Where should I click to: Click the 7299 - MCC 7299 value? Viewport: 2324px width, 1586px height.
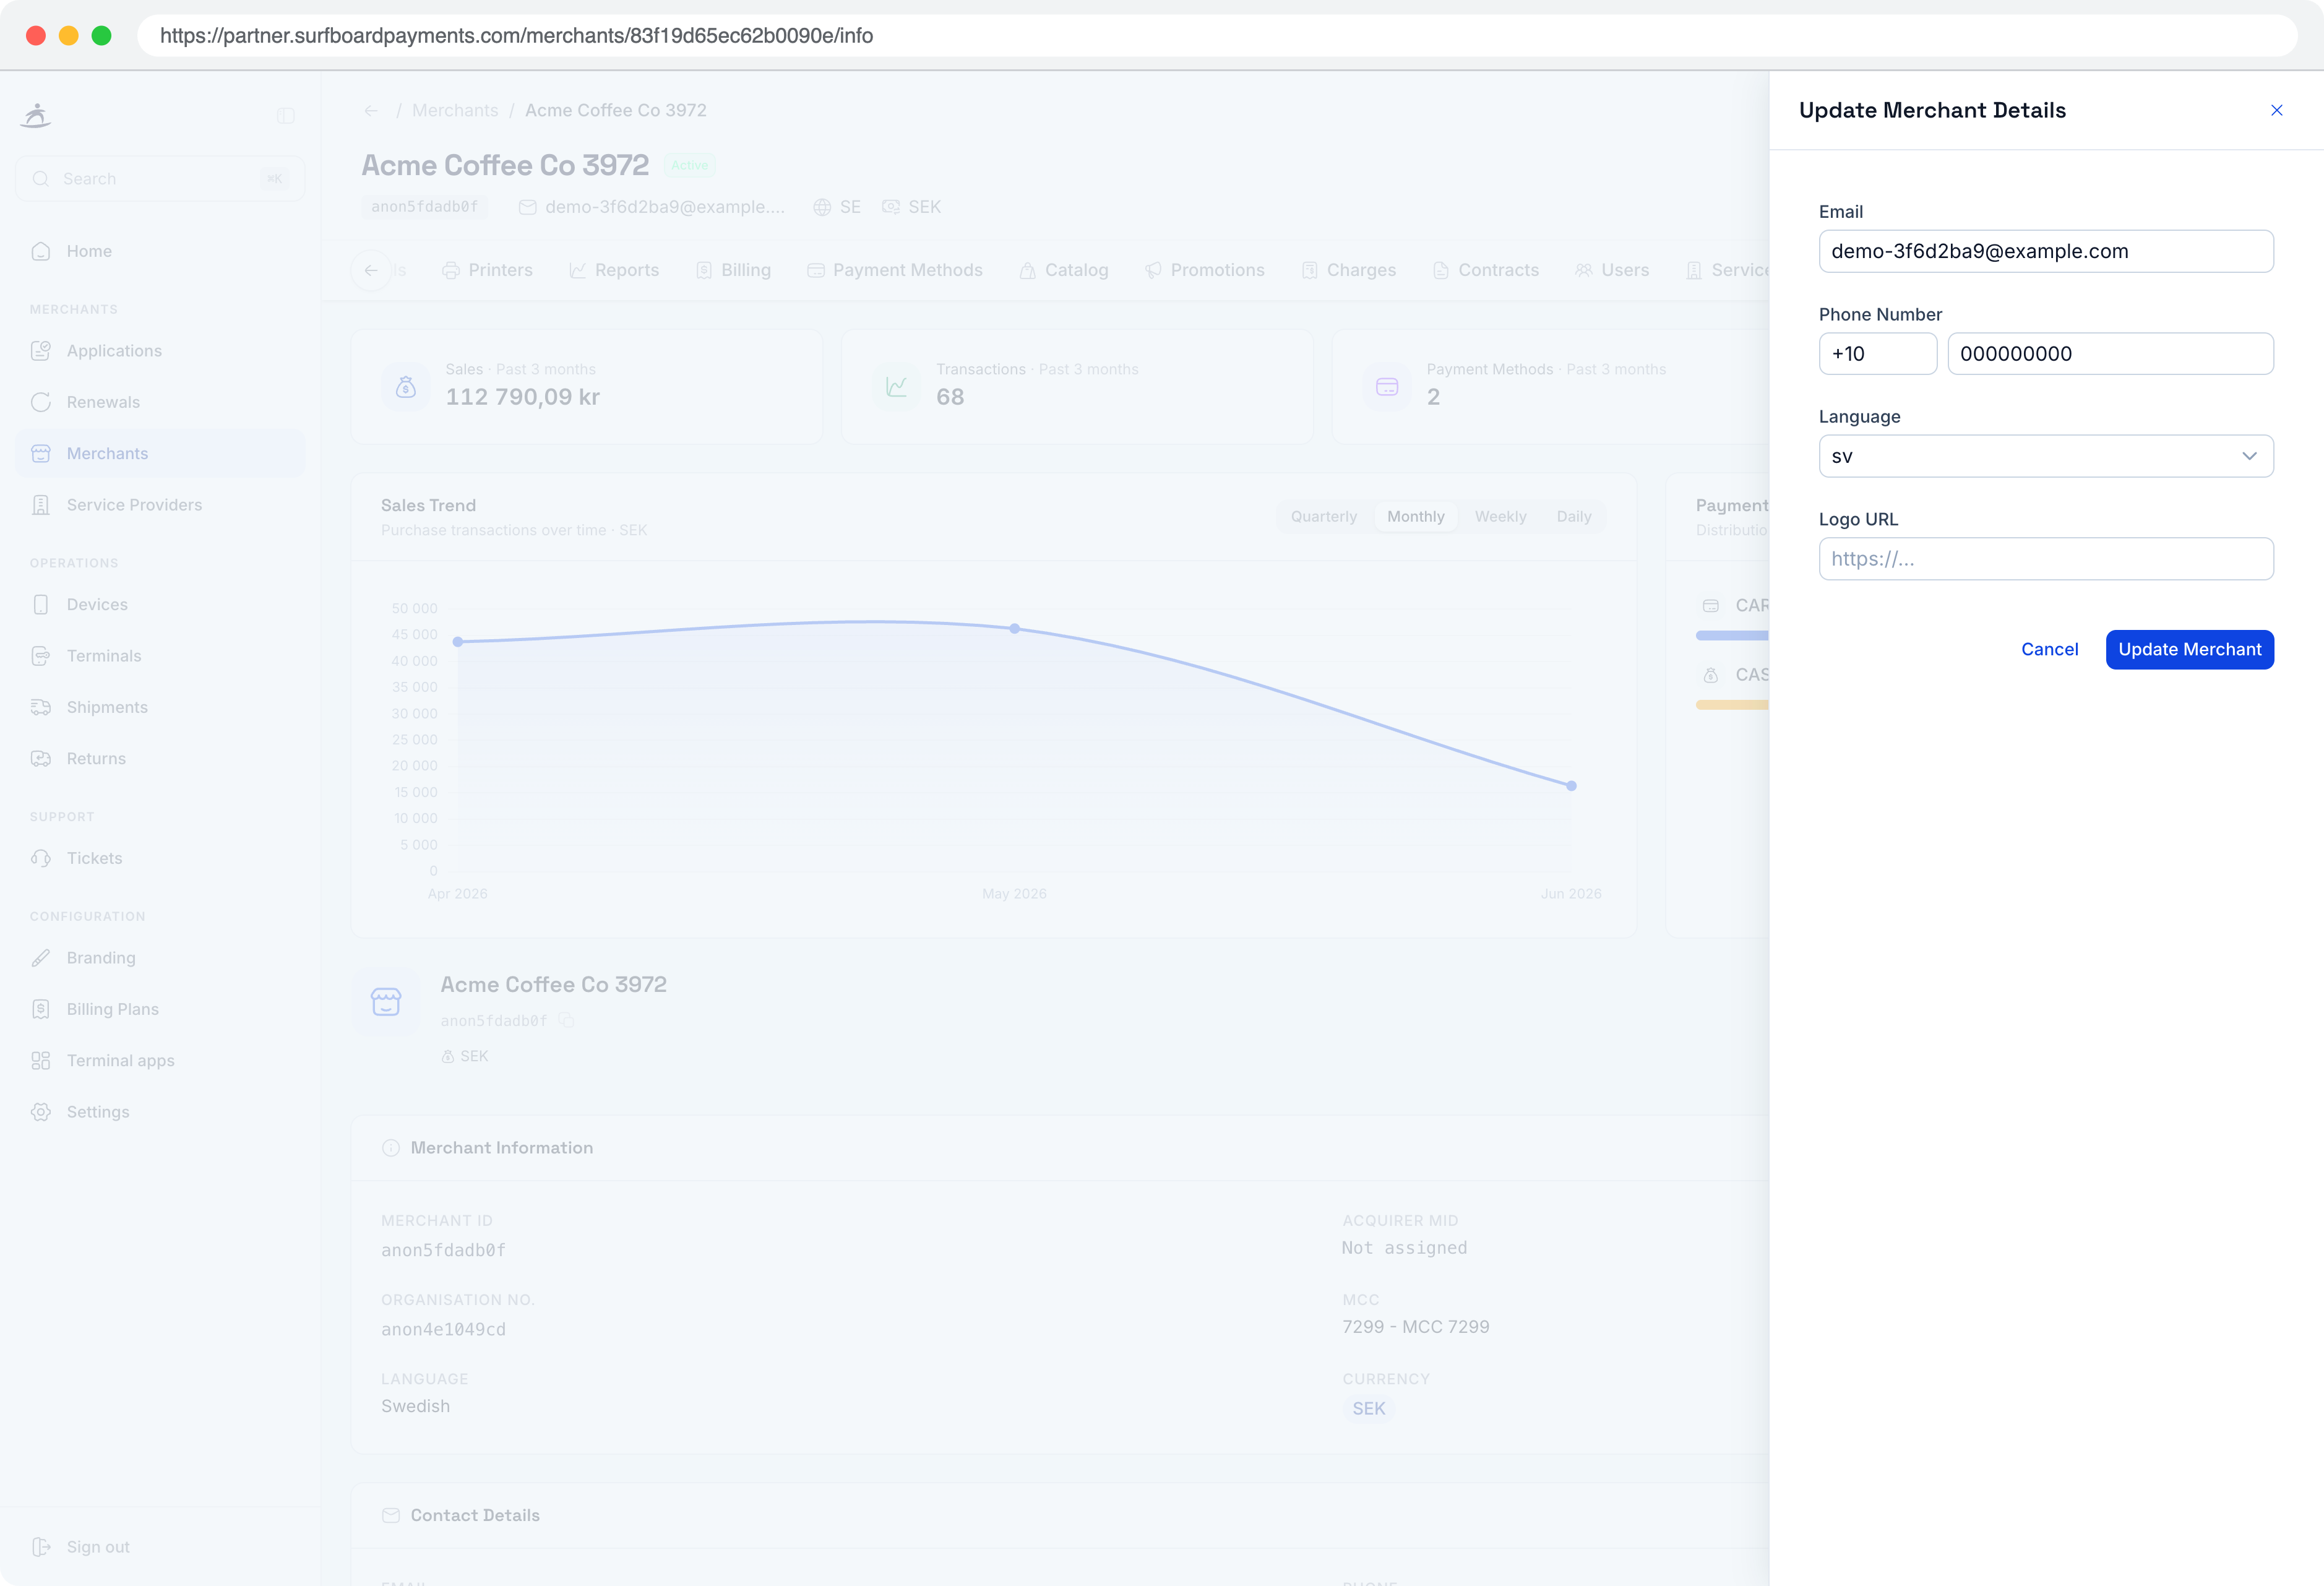1416,1326
